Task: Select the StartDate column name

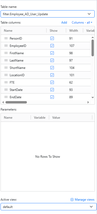Action: click(x=16, y=90)
